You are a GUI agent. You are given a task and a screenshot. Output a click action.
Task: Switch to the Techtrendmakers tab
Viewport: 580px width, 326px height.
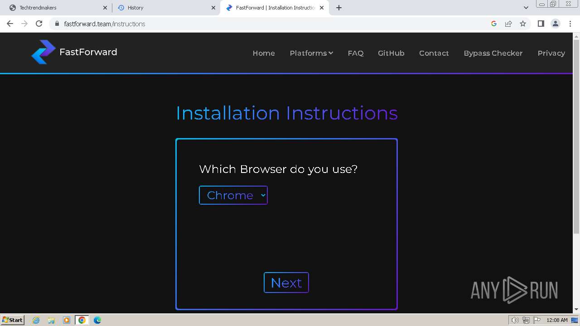(58, 8)
